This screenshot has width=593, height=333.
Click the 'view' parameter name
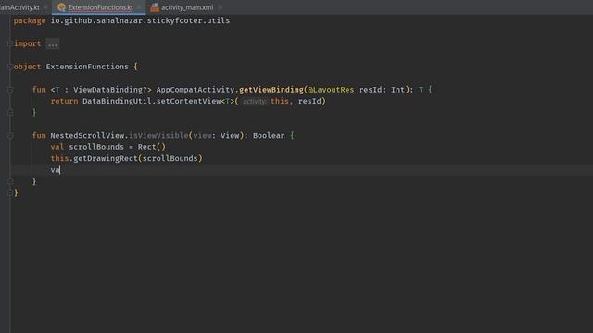click(x=202, y=136)
